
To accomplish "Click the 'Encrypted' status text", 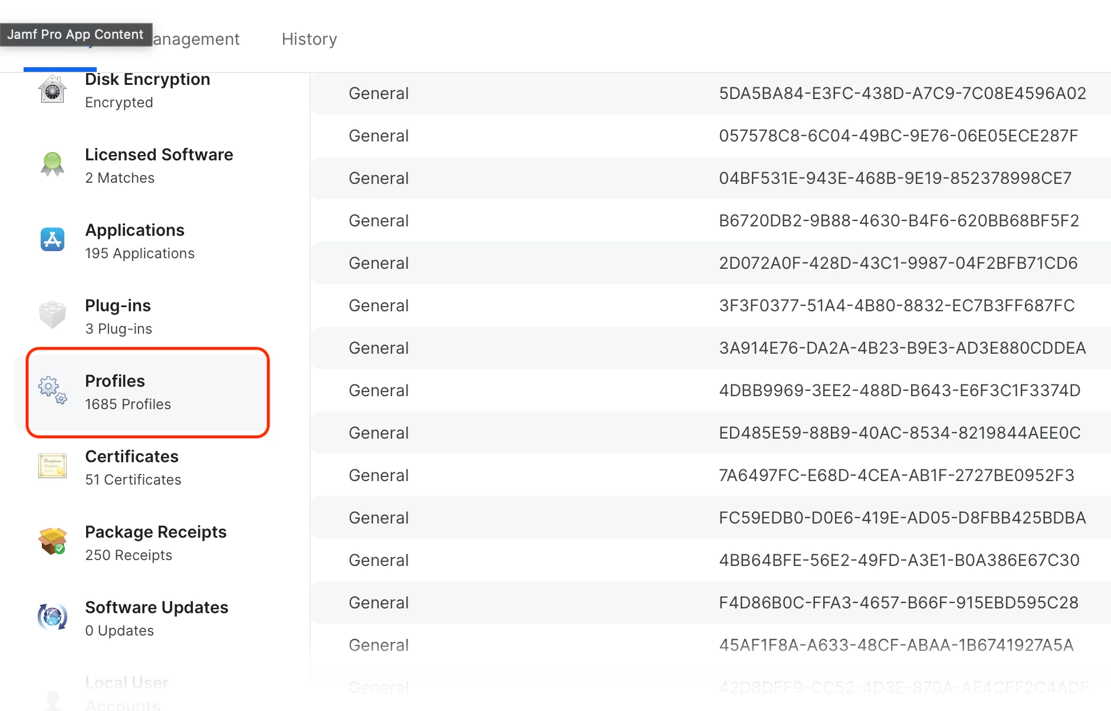I will [119, 103].
